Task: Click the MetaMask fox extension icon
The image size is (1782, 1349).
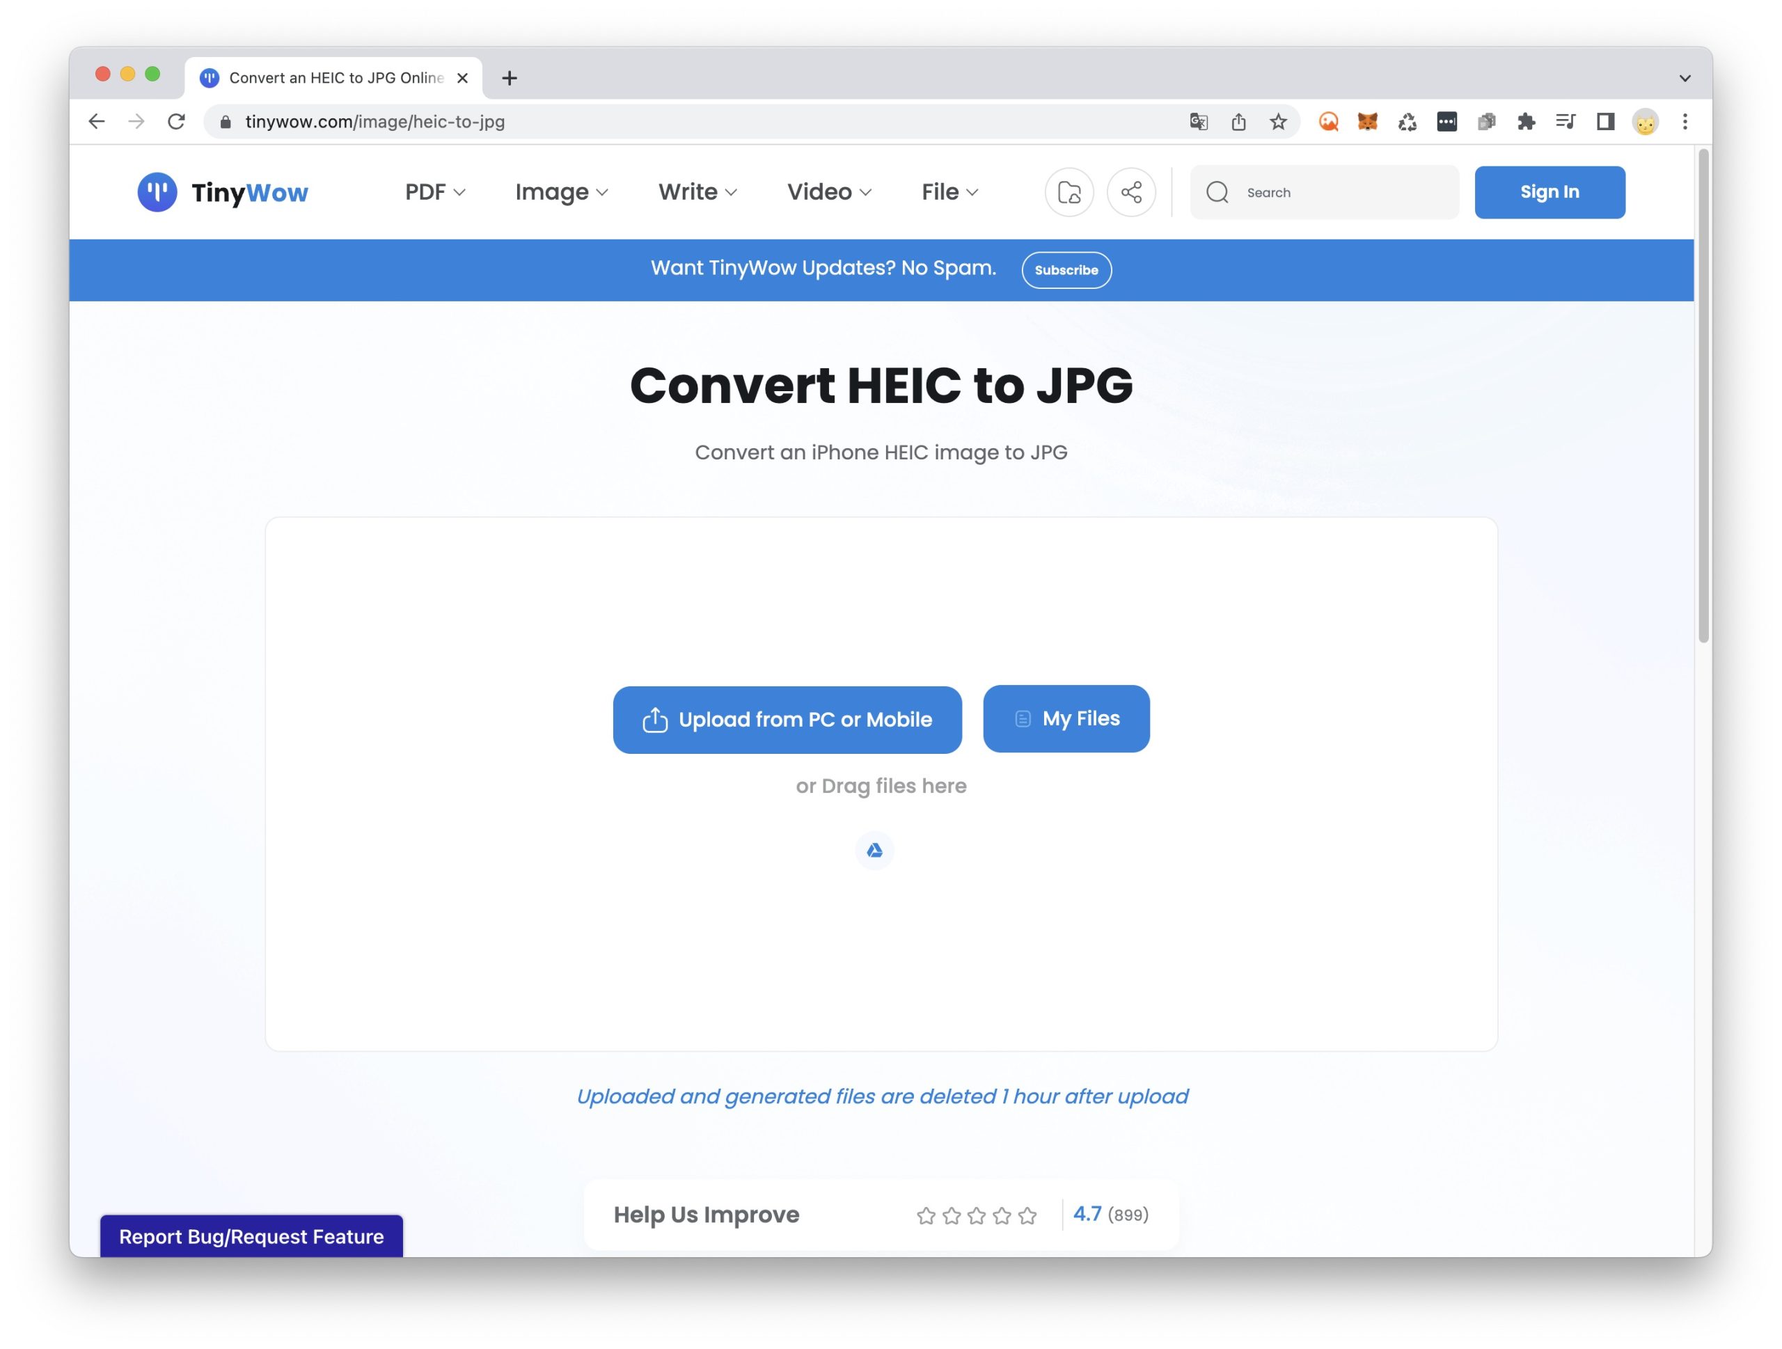Action: (1367, 122)
